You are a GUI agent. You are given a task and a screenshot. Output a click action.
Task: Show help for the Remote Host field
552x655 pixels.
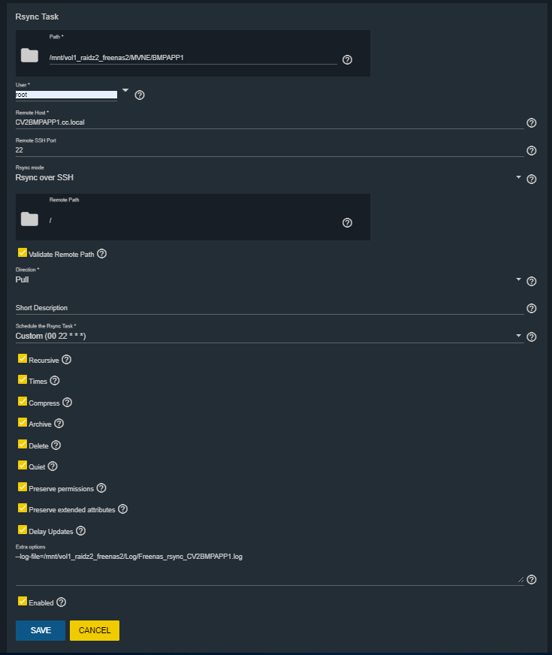(531, 122)
